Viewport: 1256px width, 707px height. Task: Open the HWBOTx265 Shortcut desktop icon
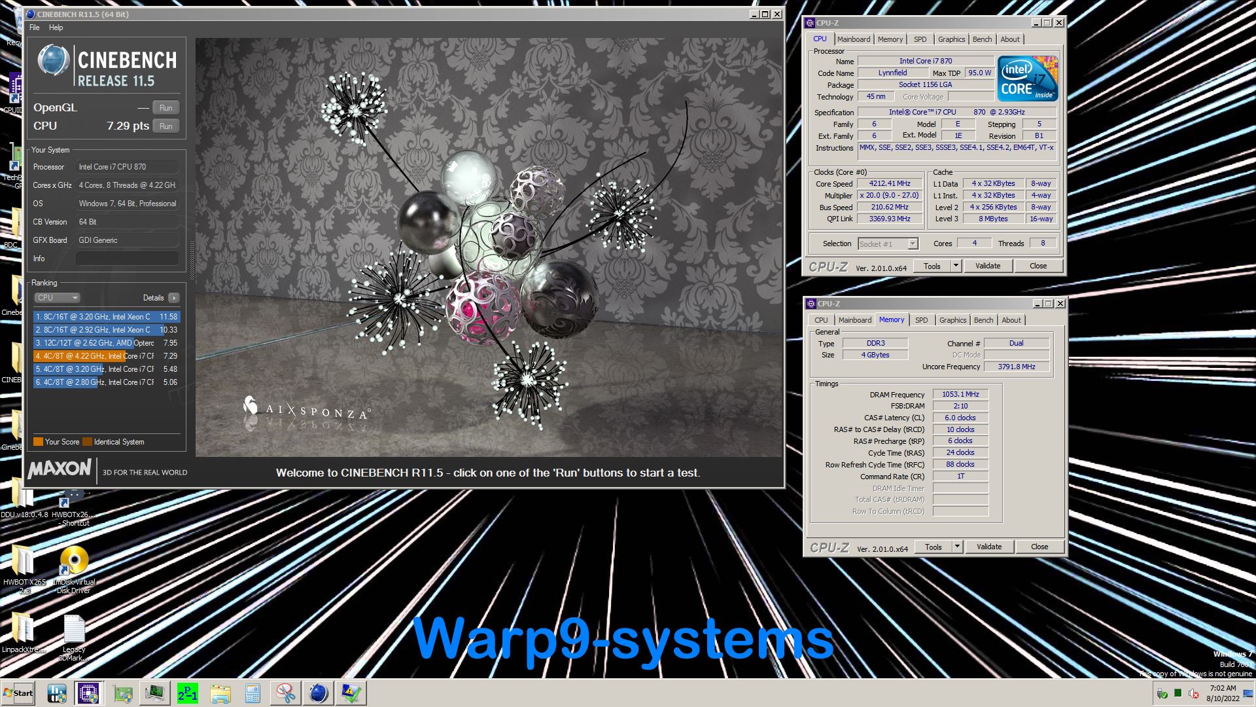pos(74,508)
